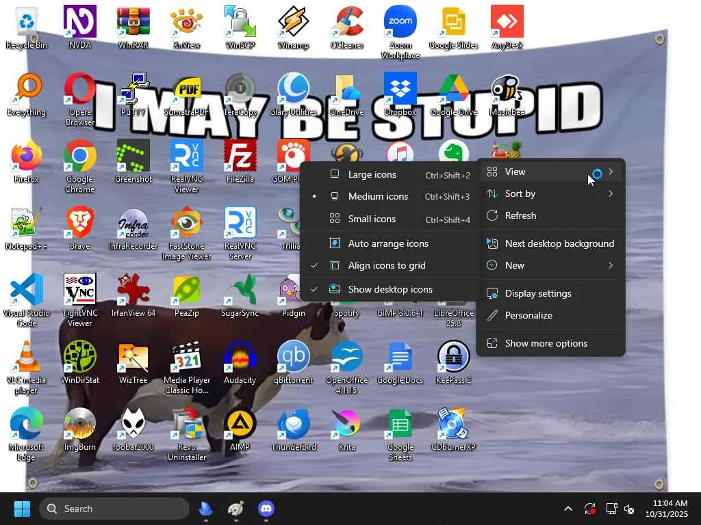Select the VLC media player shortcut
The image size is (701, 525).
click(x=27, y=367)
